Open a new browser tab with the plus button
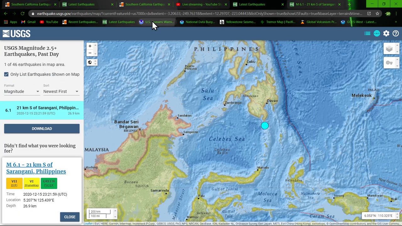The width and height of the screenshot is (402, 226). tap(349, 4)
